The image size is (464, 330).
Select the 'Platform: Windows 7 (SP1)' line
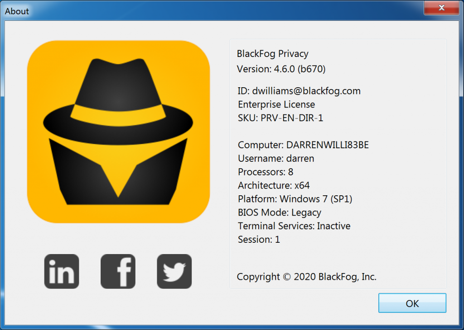[295, 199]
